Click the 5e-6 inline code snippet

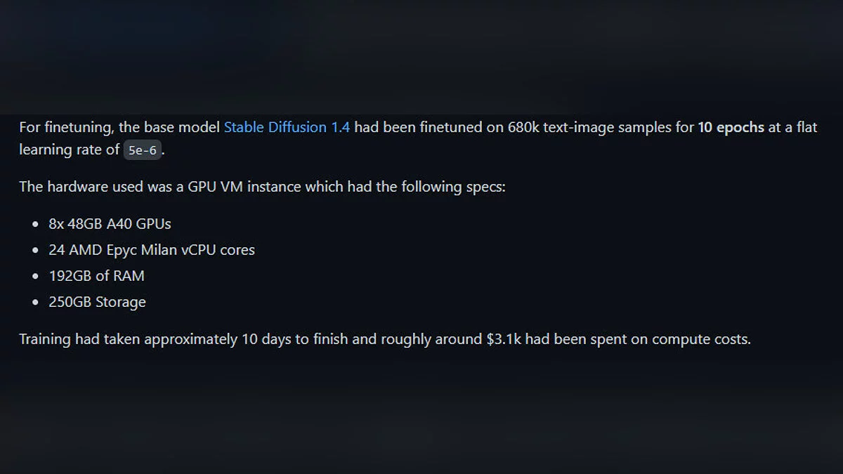click(143, 150)
